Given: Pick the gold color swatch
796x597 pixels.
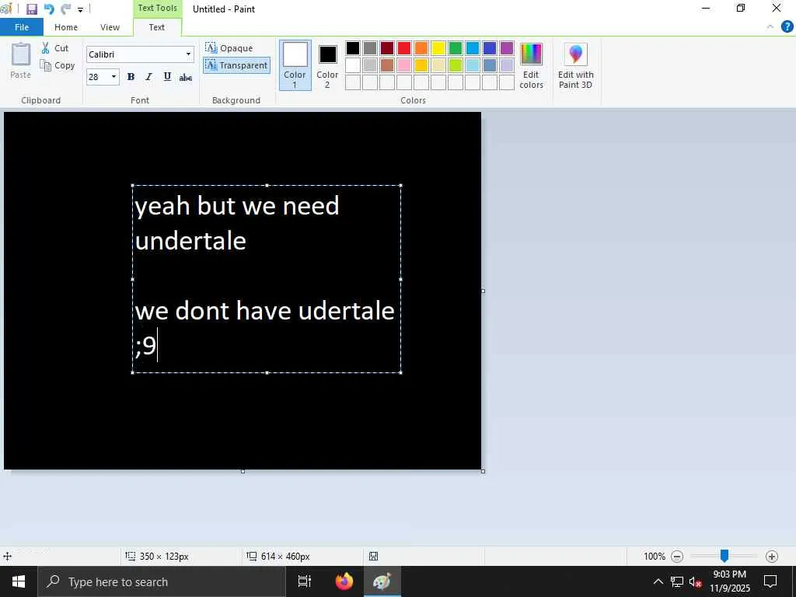Looking at the screenshot, I should point(421,65).
